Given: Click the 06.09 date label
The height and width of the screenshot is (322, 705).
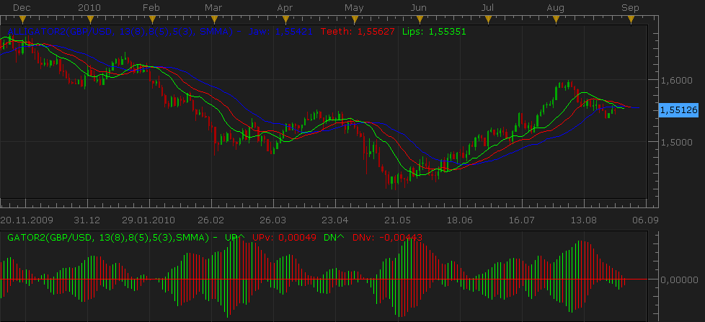Looking at the screenshot, I should [x=645, y=220].
